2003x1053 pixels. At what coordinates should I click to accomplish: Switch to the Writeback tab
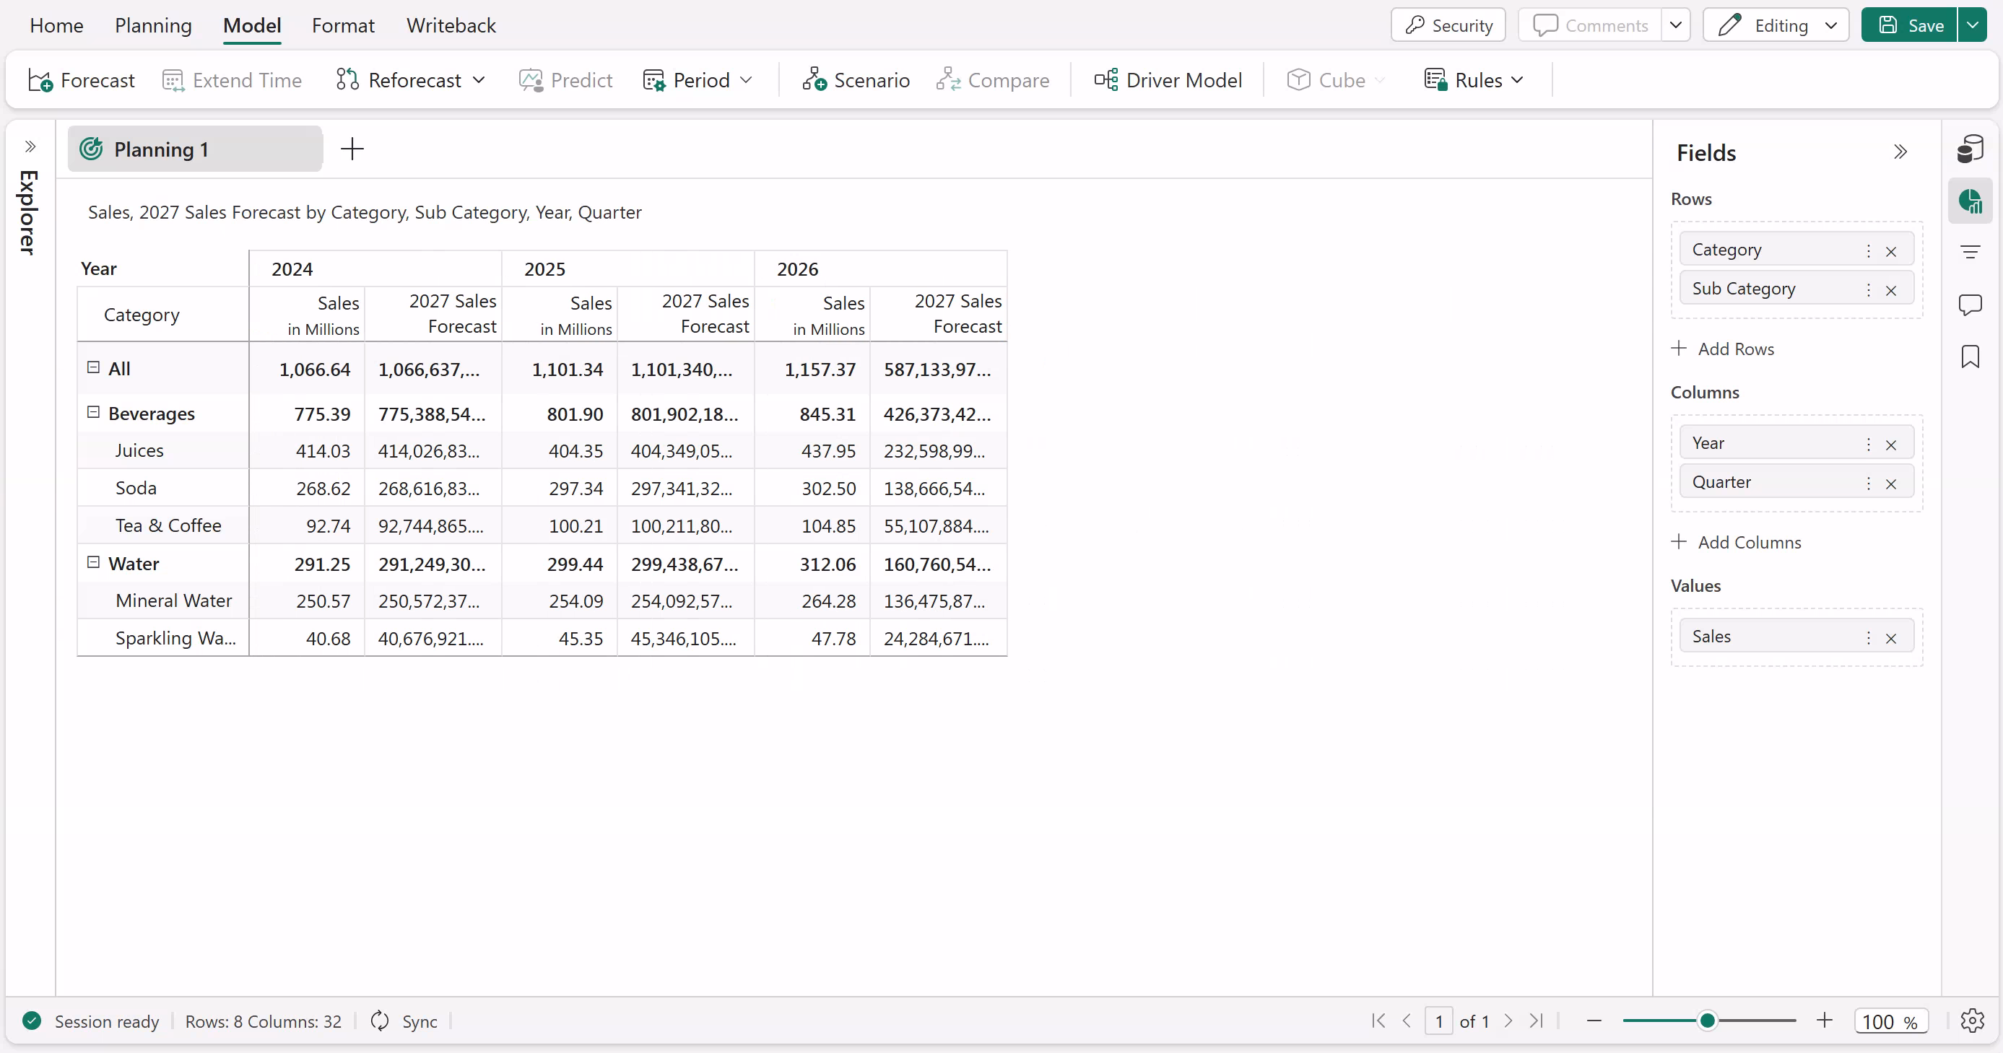pyautogui.click(x=451, y=26)
